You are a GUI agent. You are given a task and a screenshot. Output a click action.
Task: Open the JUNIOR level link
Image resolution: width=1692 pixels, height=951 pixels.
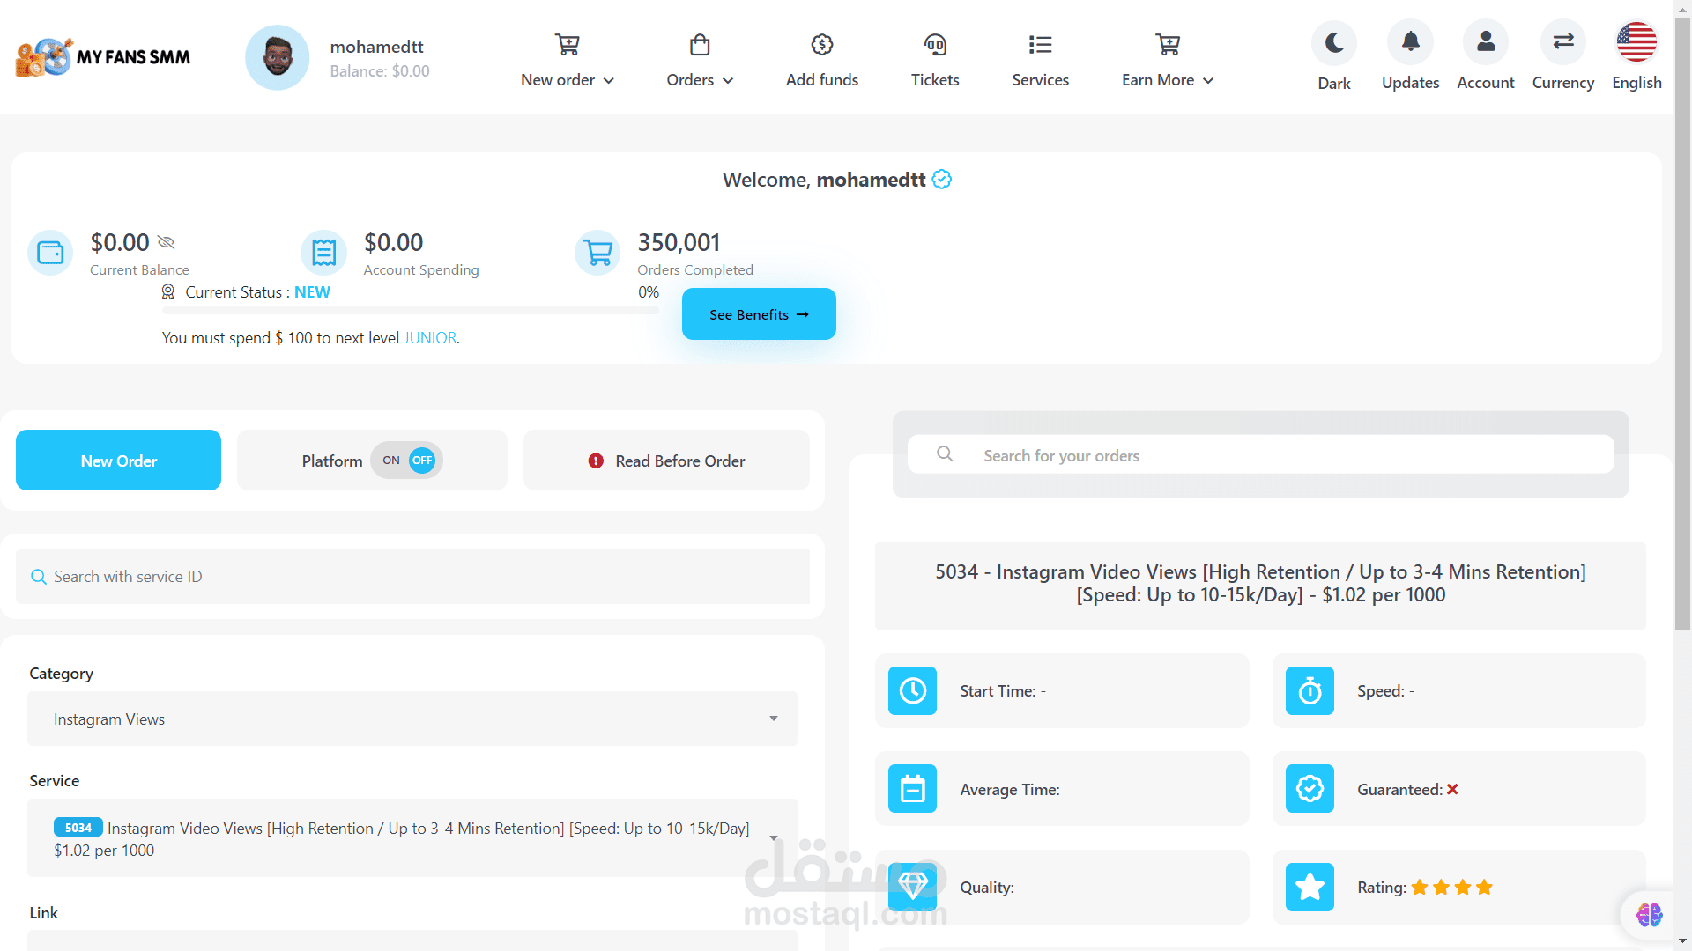(x=430, y=338)
